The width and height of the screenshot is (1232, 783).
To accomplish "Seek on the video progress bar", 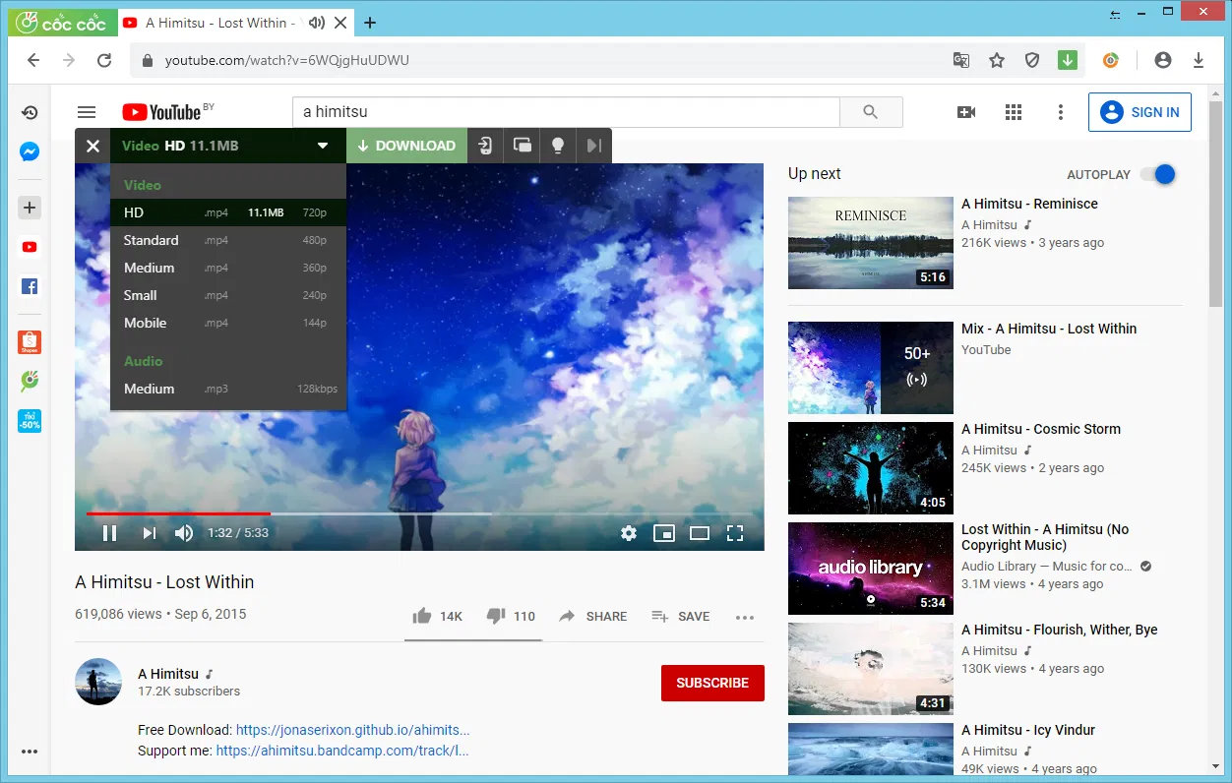I will [x=419, y=513].
